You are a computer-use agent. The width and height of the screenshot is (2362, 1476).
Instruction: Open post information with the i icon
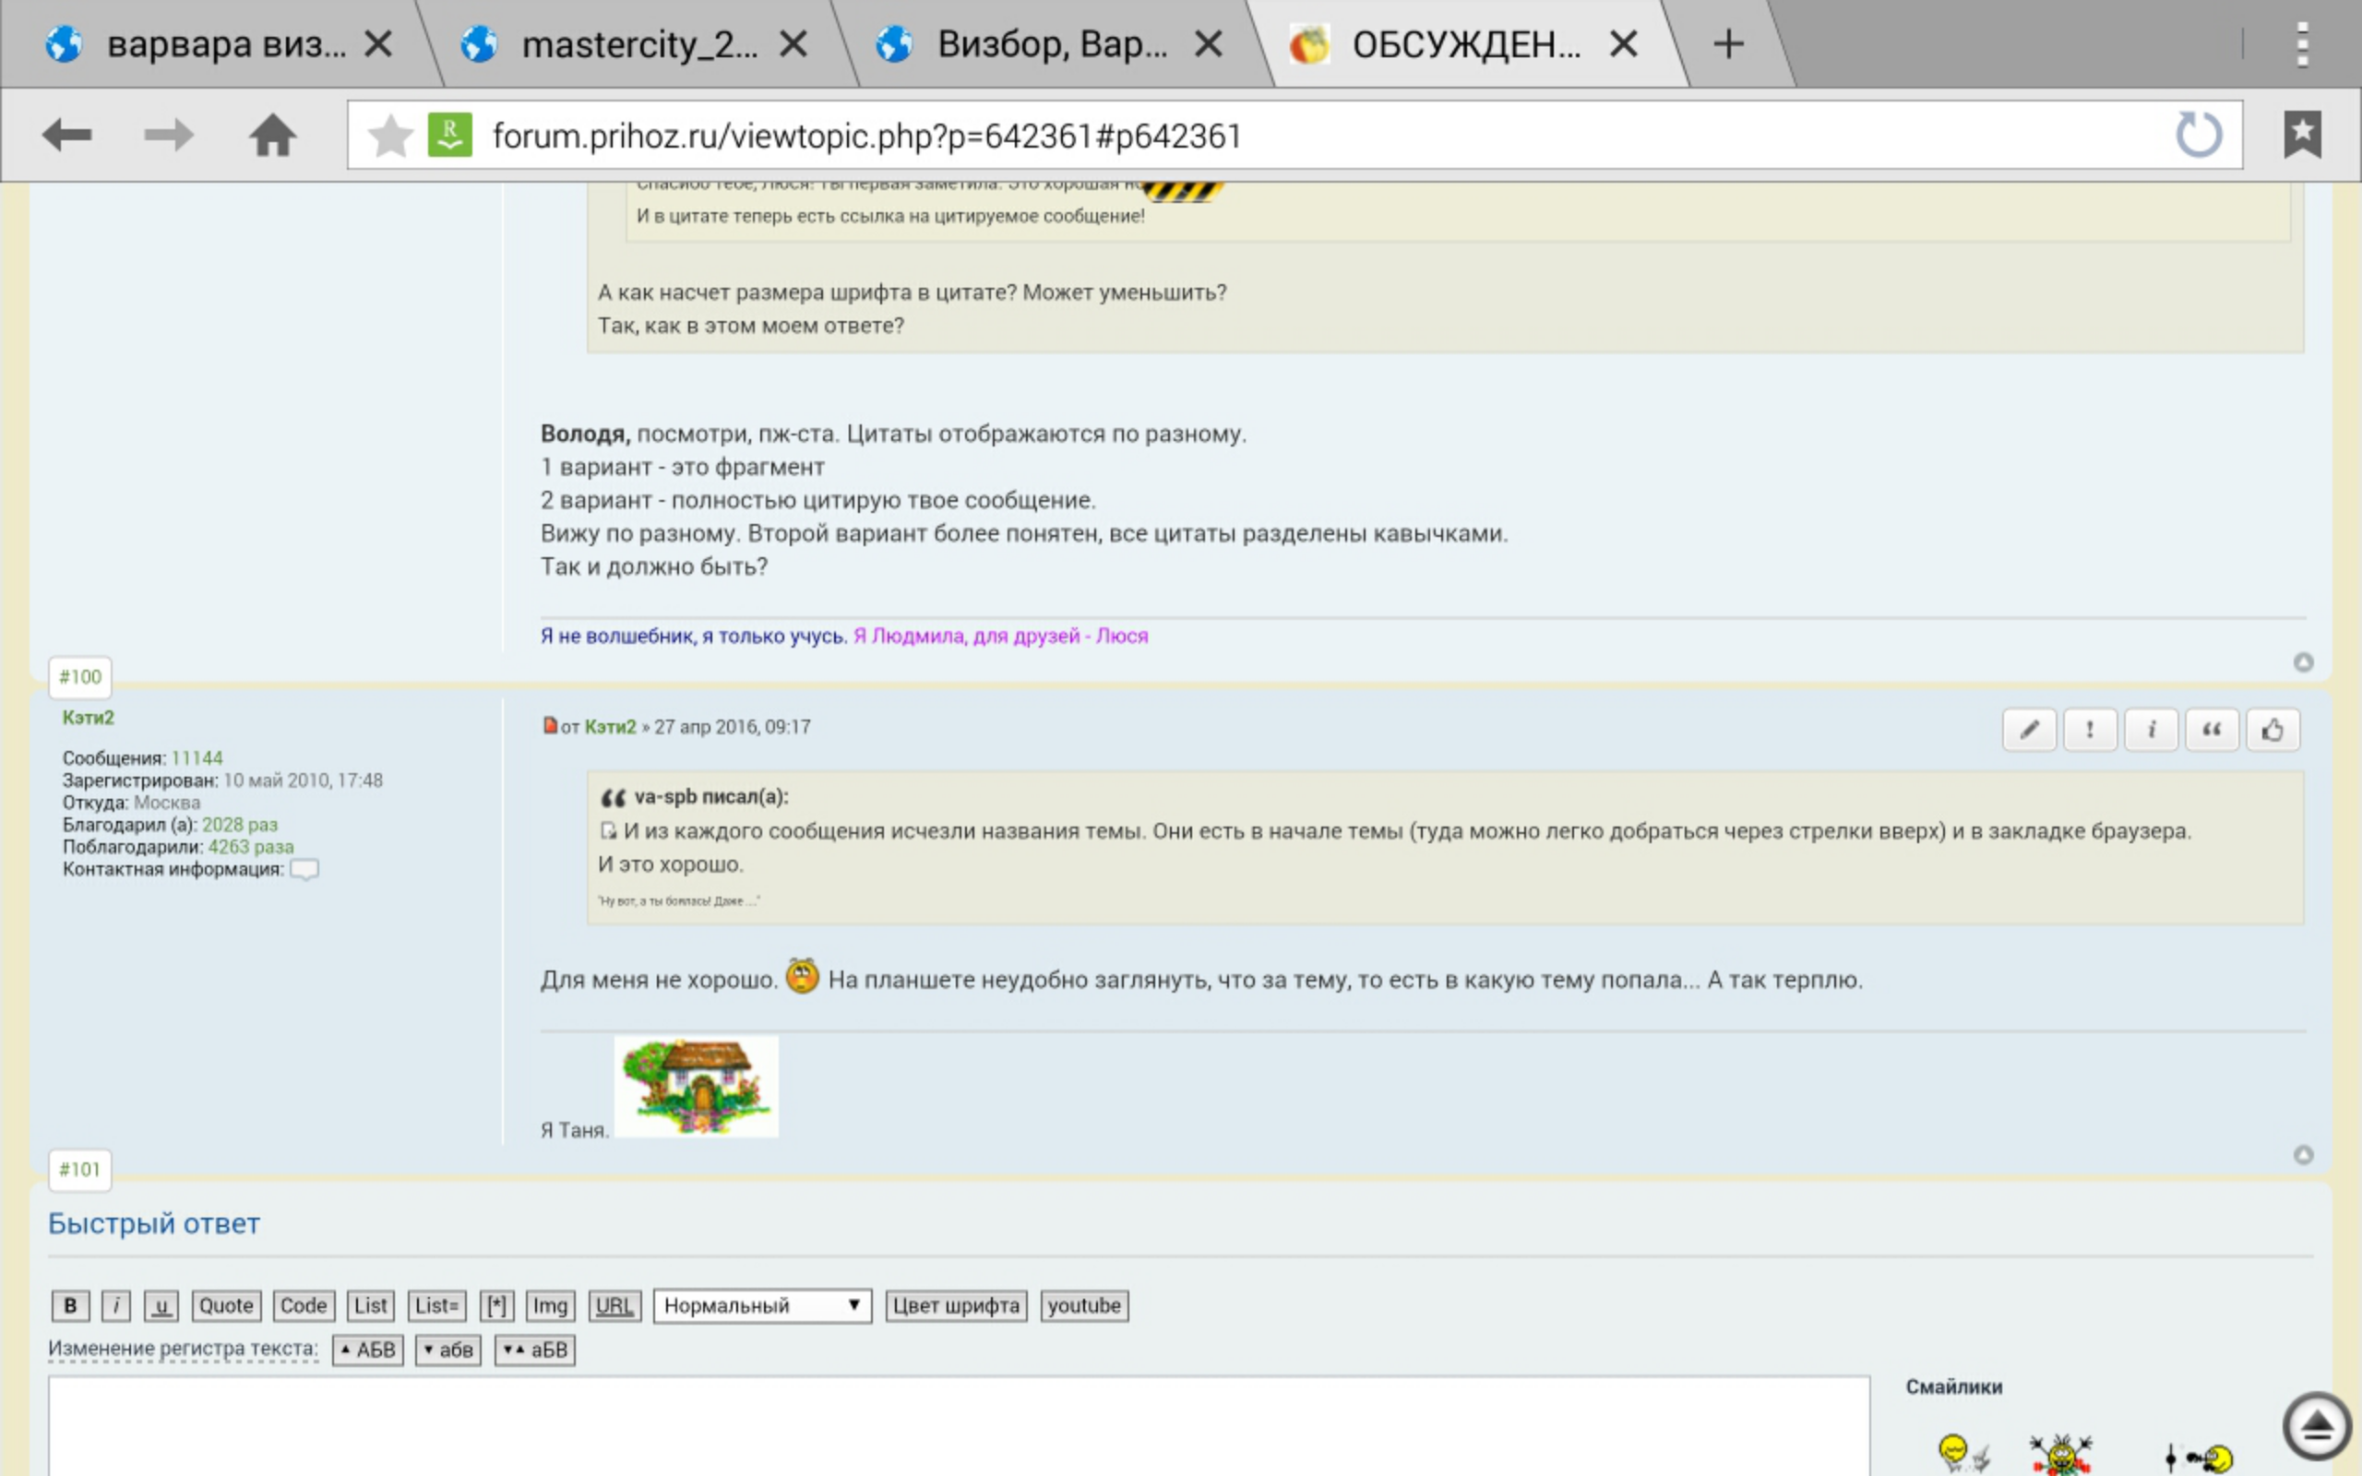tap(2150, 729)
